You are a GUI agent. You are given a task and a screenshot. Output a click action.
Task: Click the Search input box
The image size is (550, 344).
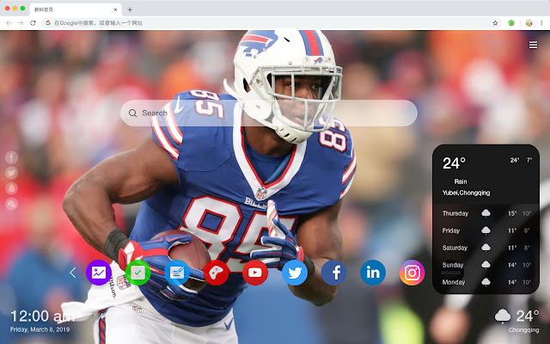click(269, 113)
